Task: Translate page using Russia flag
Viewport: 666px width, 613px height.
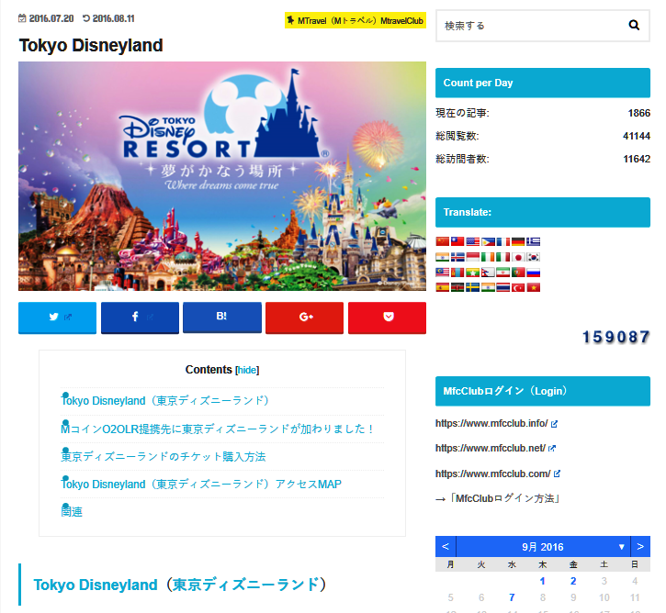Action: [534, 273]
